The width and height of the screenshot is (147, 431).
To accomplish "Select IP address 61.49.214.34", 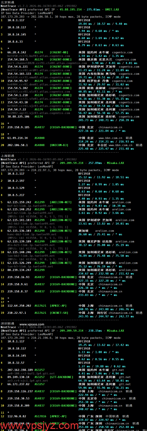I will point(17,138).
